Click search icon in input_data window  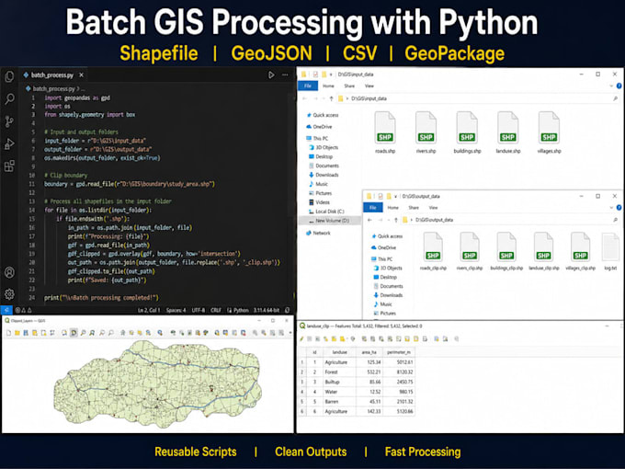(x=615, y=98)
